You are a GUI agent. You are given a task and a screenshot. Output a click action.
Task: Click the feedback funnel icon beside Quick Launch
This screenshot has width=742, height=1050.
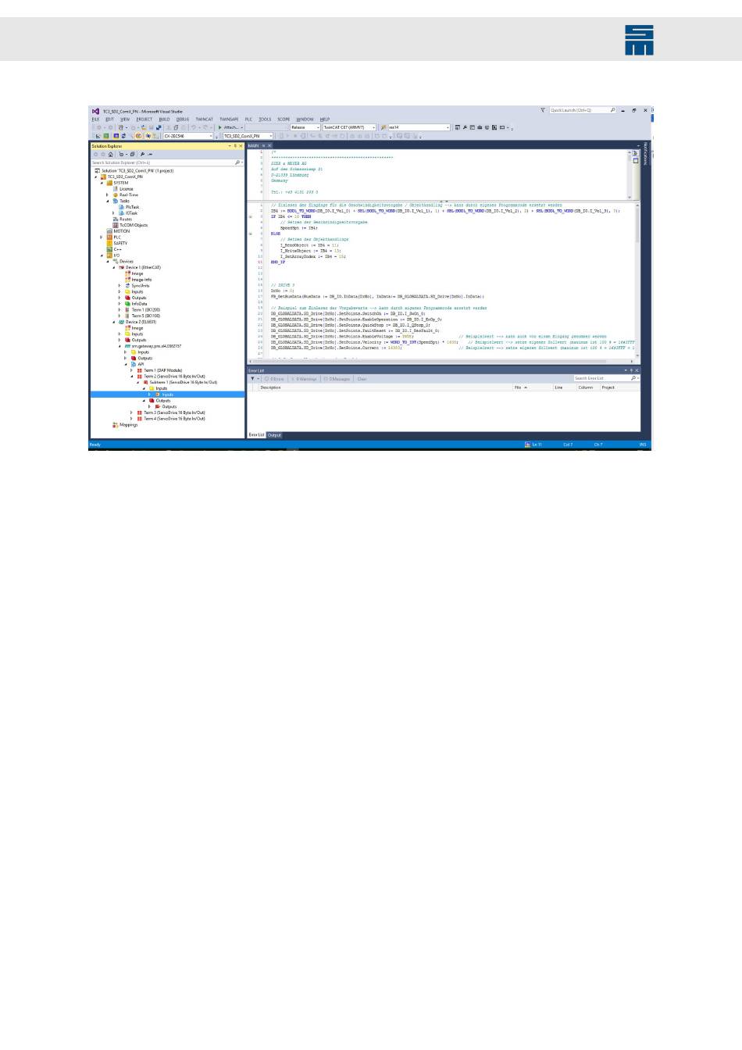coord(543,110)
